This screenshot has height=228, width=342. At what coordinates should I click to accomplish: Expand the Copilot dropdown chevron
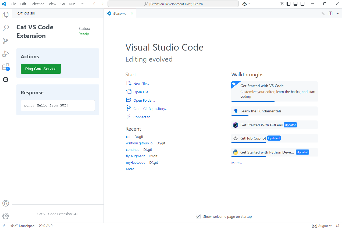[249, 4]
